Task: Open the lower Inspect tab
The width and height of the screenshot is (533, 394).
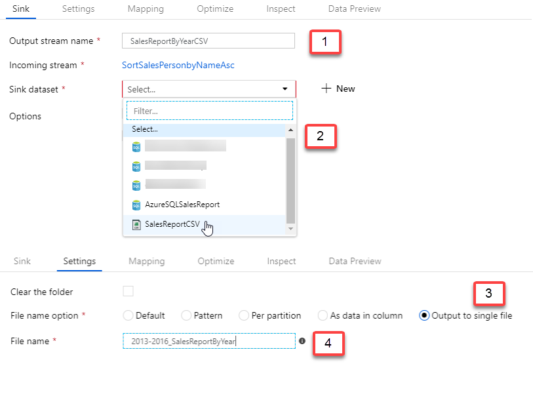Action: point(281,261)
